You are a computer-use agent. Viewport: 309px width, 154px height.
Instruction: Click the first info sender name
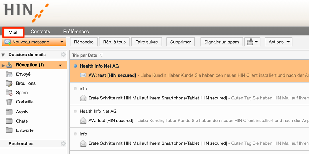pos(83,89)
